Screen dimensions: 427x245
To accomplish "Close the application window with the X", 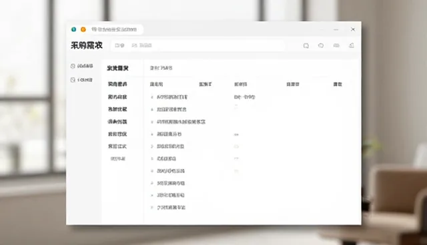I will 353,29.
